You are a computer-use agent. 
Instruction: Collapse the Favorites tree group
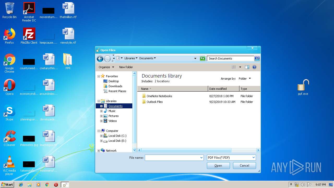click(x=99, y=76)
